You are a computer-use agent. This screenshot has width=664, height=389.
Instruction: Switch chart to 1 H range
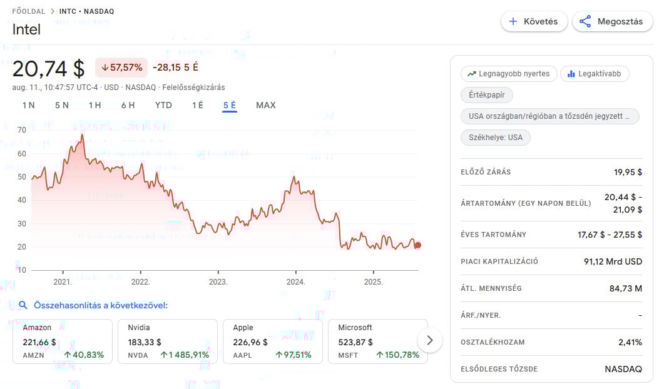coord(95,106)
